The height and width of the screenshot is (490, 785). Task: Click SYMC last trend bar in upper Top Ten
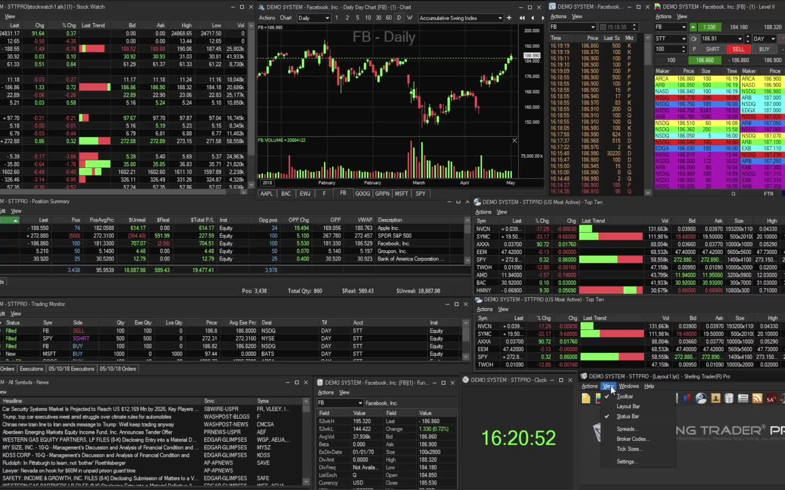pyautogui.click(x=611, y=236)
